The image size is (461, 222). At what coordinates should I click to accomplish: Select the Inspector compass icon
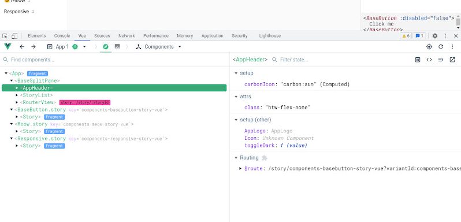pyautogui.click(x=106, y=47)
